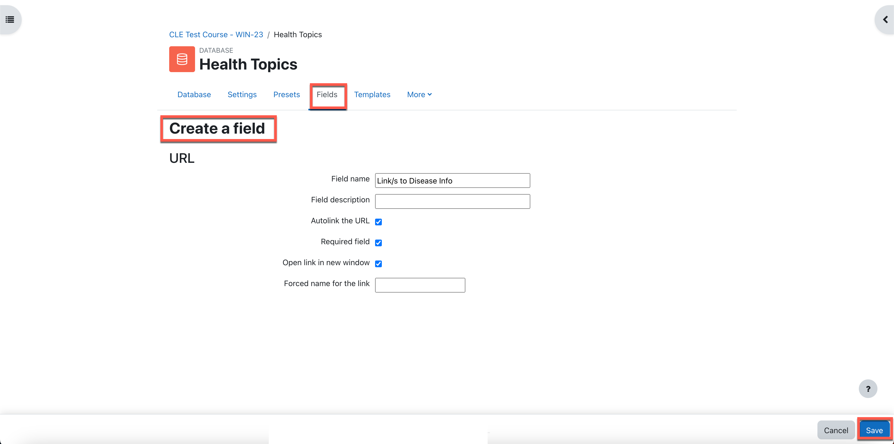The width and height of the screenshot is (894, 444).
Task: Switch to the Database tab
Action: pos(194,95)
